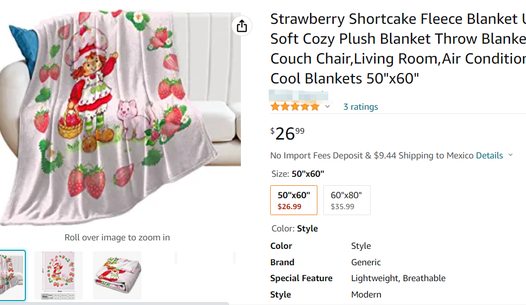Click the "Roll over image to zoom in" text
The width and height of the screenshot is (526, 305).
[117, 237]
